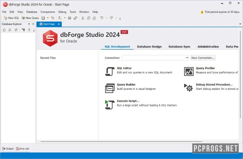
Task: Close the Database Explorer panel
Action: coord(33,24)
